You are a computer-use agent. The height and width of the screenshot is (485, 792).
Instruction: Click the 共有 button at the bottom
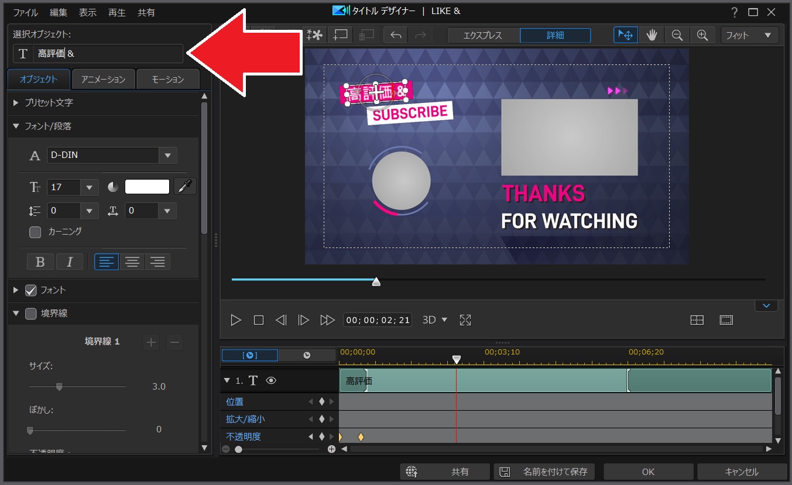445,472
